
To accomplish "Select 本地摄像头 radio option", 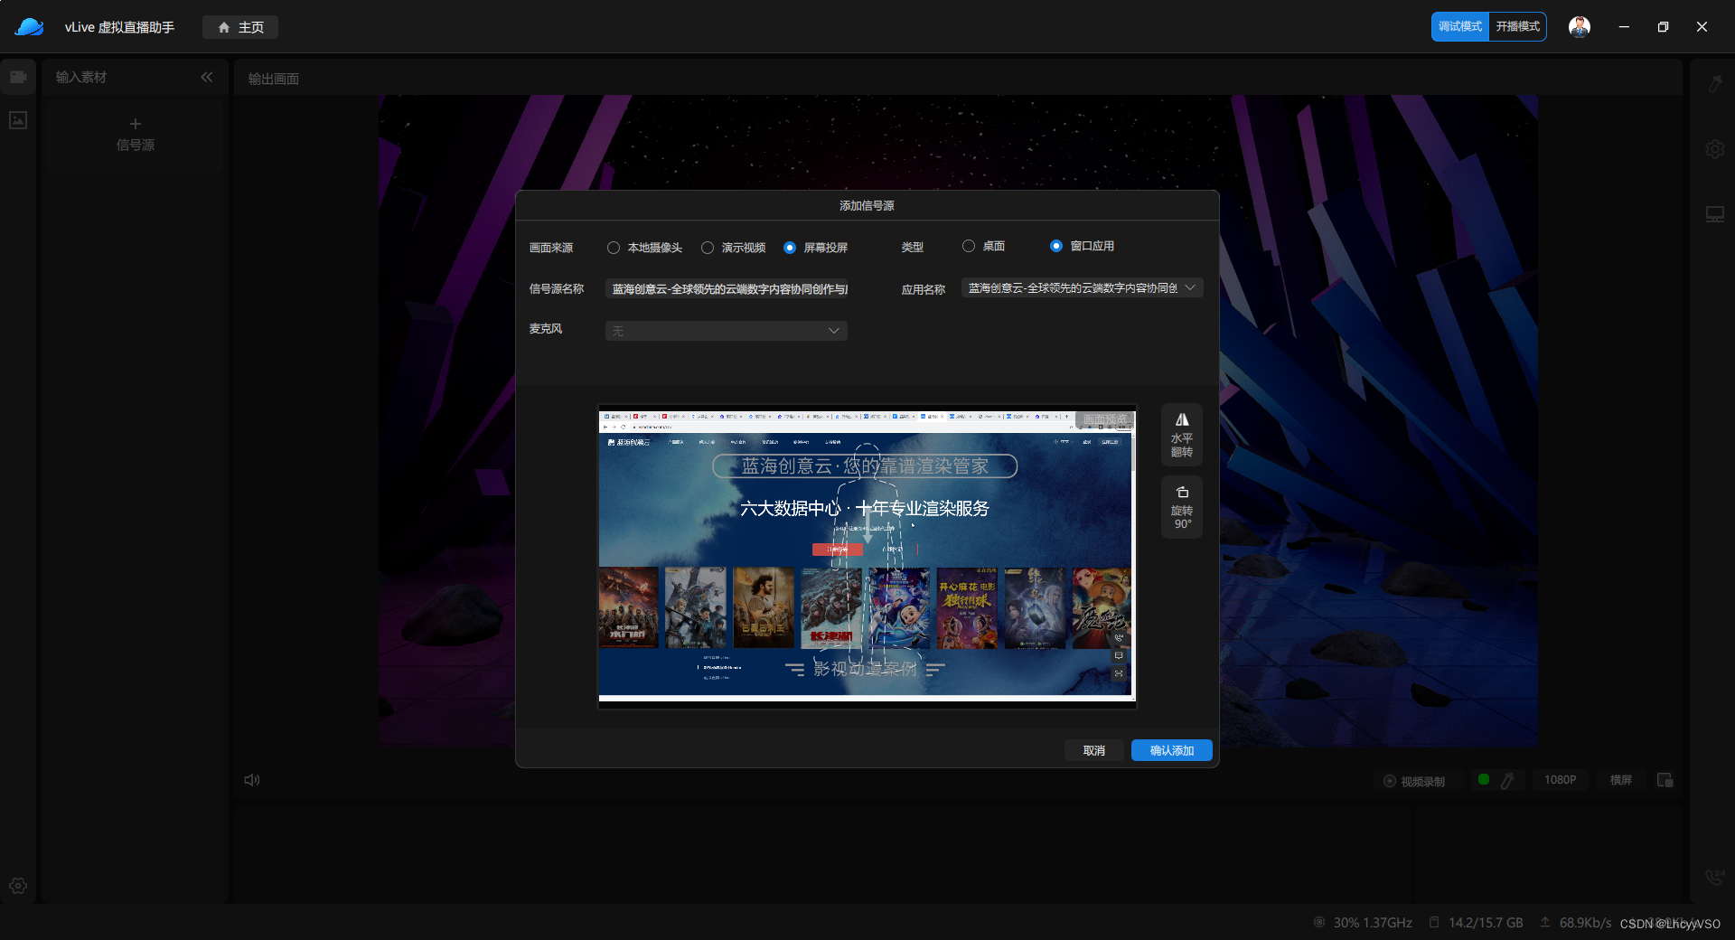I will click(614, 248).
